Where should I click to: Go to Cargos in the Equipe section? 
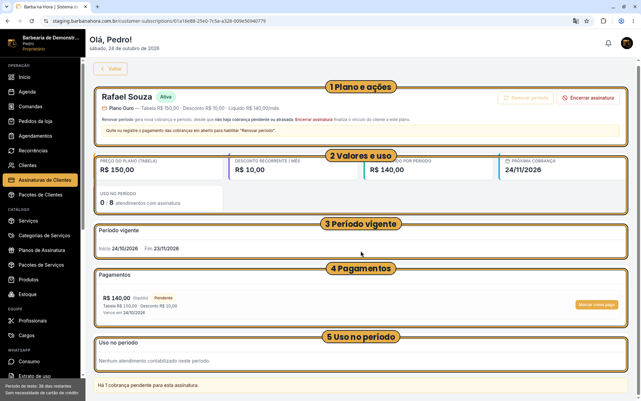point(40,335)
